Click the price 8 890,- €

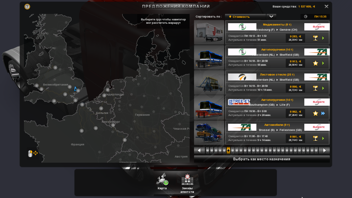[295, 87]
